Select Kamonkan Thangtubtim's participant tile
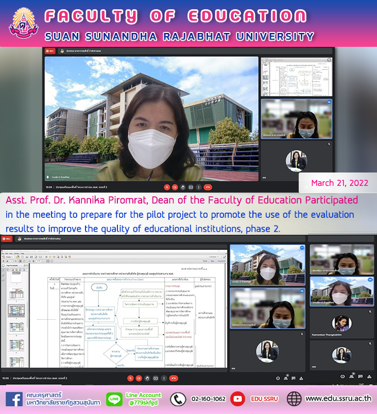This screenshot has height=414, width=377. (342, 325)
